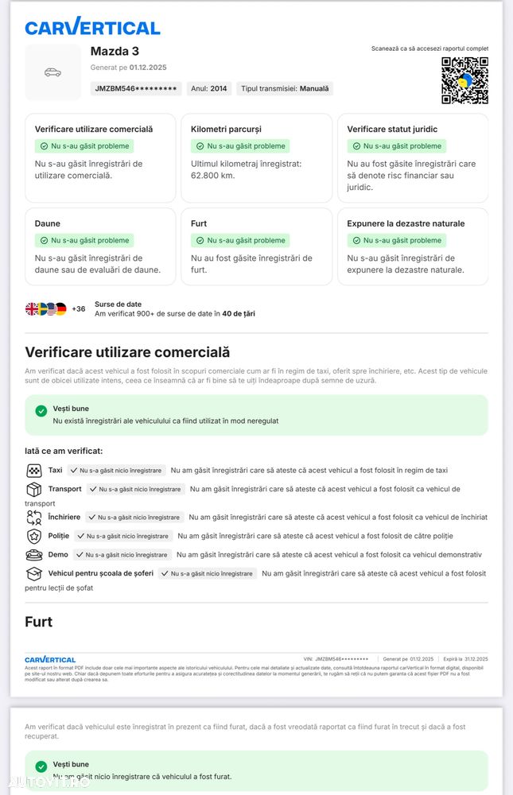Image resolution: width=513 pixels, height=795 pixels.
Task: Click the small carVertical logo in the footer
Action: [50, 659]
